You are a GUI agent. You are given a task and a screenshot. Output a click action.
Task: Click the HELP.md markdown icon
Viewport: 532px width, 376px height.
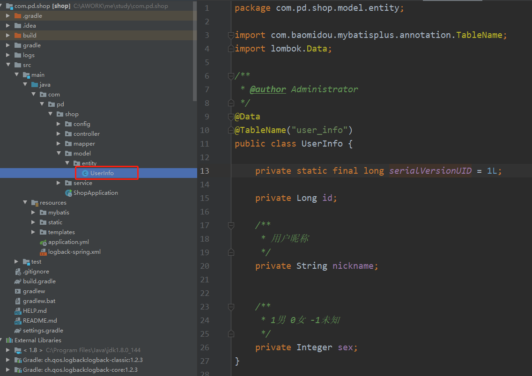[x=18, y=311]
